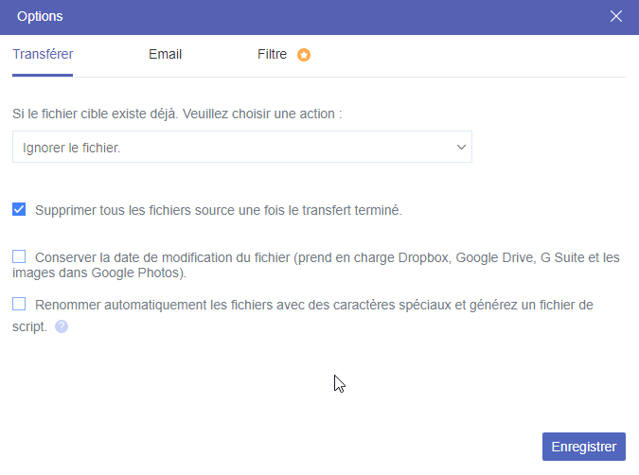
Task: Enable the keep modification date checkbox
Action: 19,256
